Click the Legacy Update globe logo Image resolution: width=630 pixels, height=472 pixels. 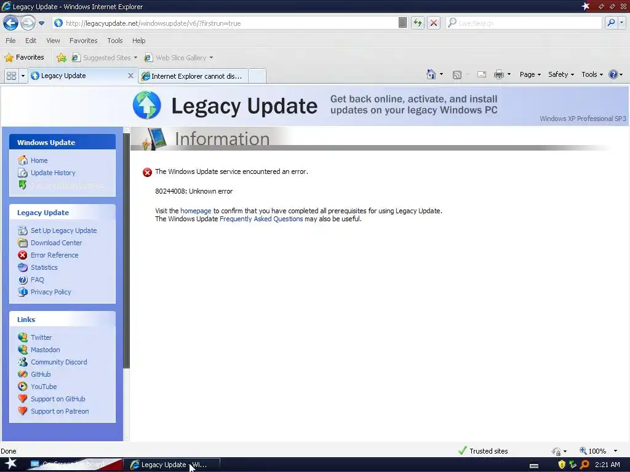point(147,106)
